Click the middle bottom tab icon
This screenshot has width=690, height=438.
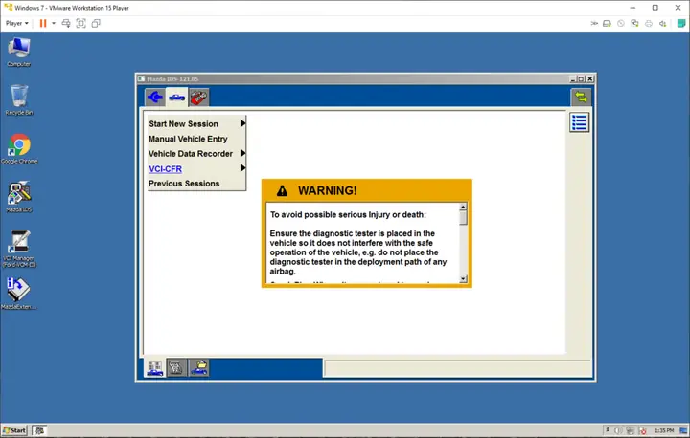point(176,367)
